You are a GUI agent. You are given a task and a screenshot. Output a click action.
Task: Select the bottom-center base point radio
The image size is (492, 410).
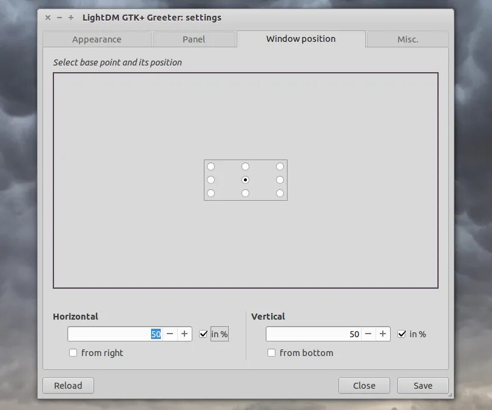[245, 193]
